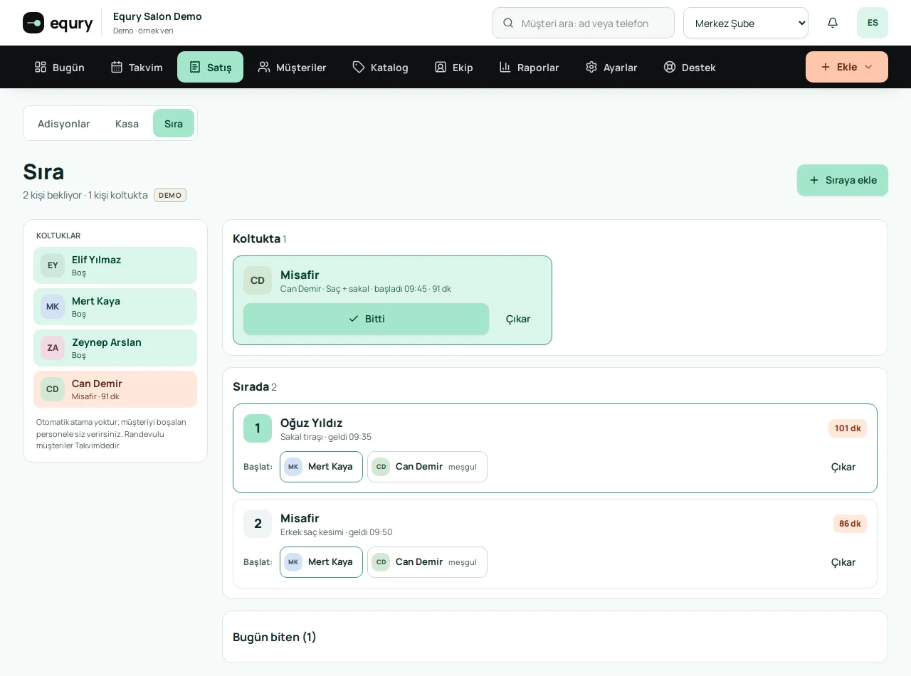Start Oğuz Yıldız with Mert Kaya
The height and width of the screenshot is (676, 911).
point(321,467)
